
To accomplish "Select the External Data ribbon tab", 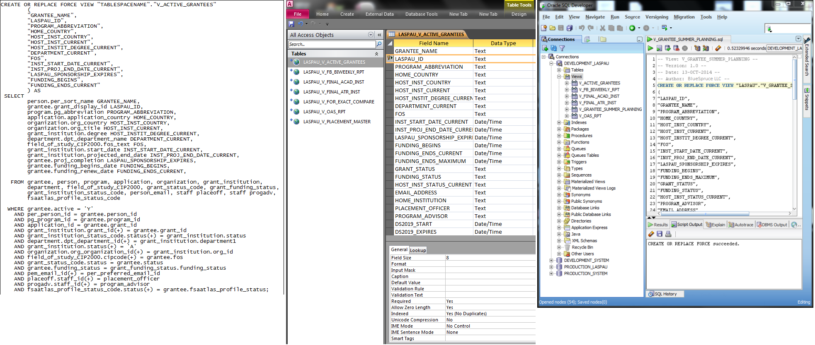I will (379, 14).
